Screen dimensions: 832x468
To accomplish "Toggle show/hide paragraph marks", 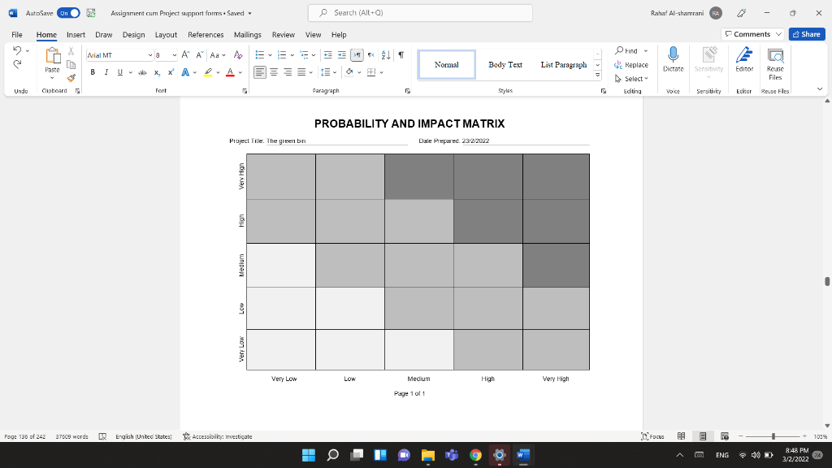I will pos(402,55).
